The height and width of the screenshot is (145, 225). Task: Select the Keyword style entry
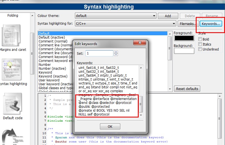(45, 72)
